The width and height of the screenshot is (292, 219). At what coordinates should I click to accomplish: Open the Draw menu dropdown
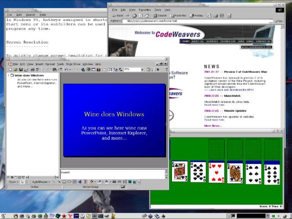click(14, 181)
